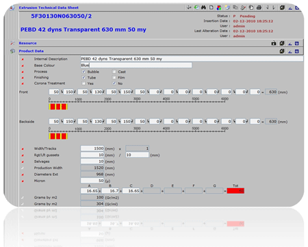
Task: Click the book icon in Product Data bar
Action: [x=282, y=51]
